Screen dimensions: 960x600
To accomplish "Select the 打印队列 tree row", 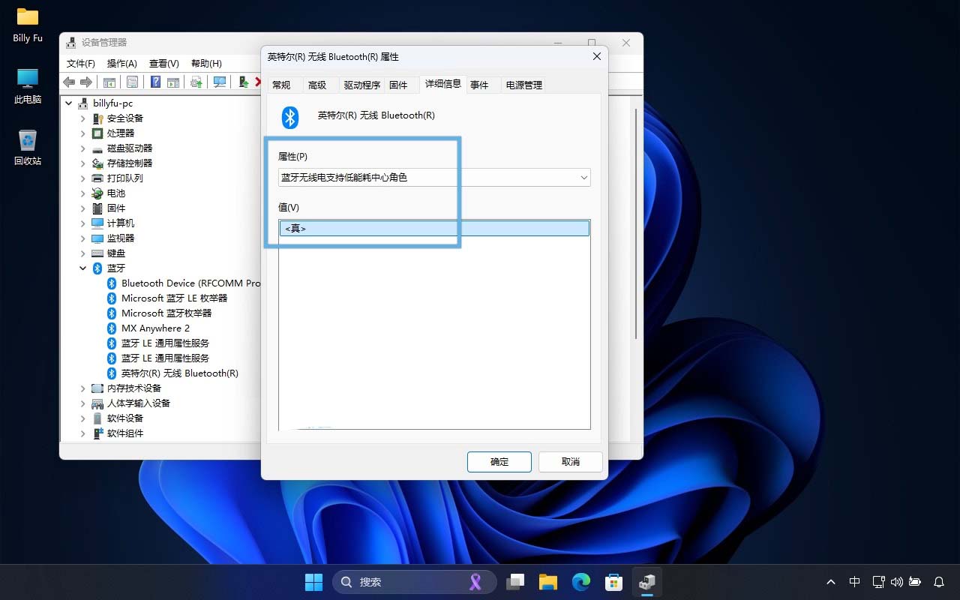I will (124, 178).
